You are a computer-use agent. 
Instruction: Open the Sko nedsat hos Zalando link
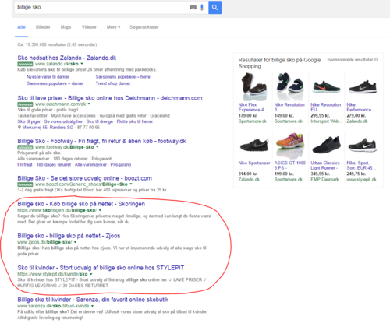(x=67, y=58)
